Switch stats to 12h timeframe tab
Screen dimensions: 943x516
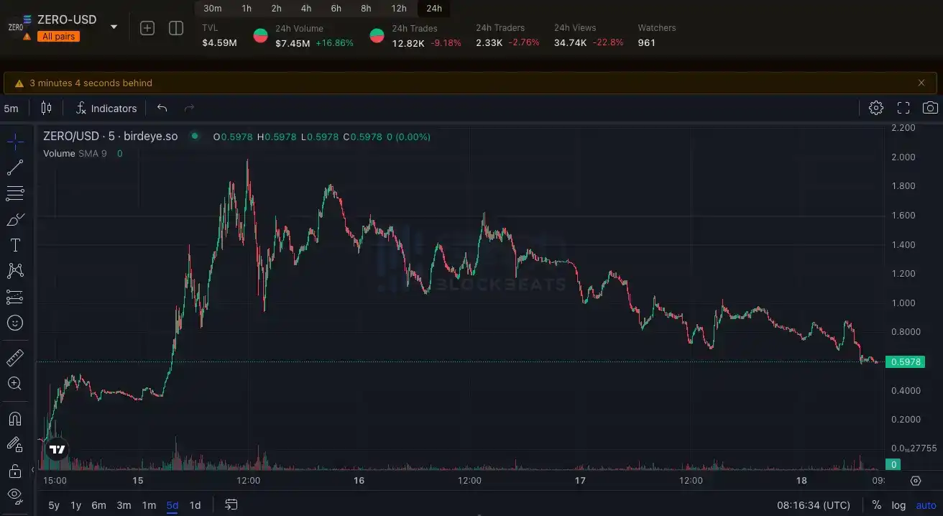pos(399,9)
